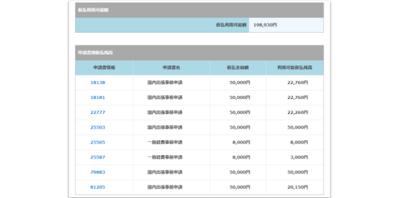Image resolution: width=399 pixels, height=198 pixels.
Task: Click 50,000円 paid amount in row 22777
Action: coord(240,112)
